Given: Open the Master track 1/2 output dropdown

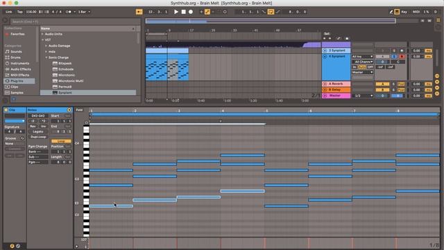Looking at the screenshot, I should [x=362, y=96].
